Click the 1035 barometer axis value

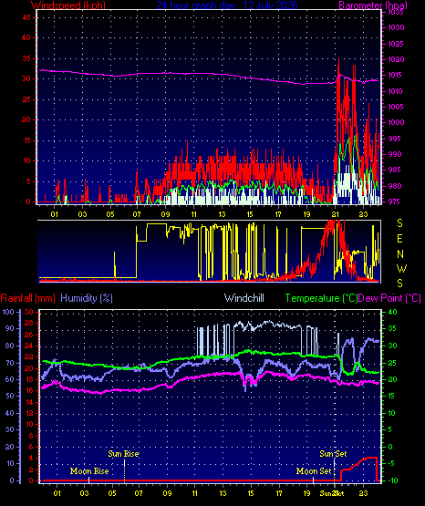coord(396,12)
